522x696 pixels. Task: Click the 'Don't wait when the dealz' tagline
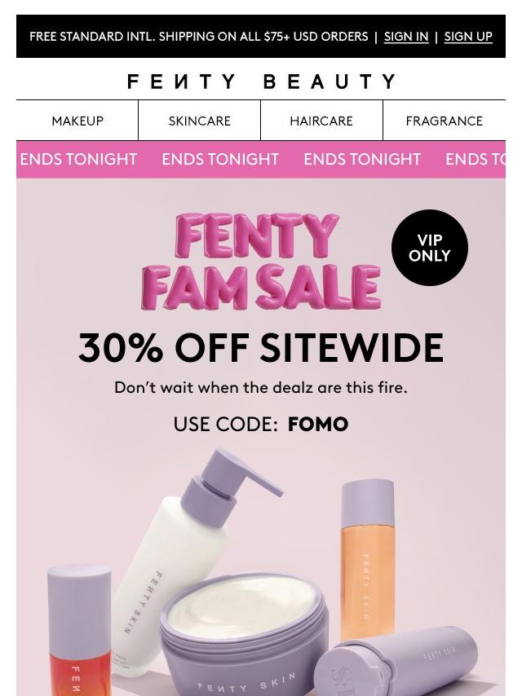(x=261, y=387)
